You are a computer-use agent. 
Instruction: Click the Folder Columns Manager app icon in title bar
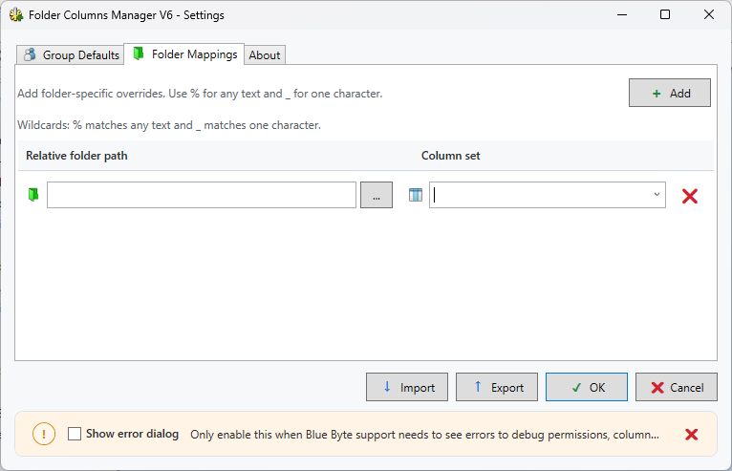[x=16, y=15]
